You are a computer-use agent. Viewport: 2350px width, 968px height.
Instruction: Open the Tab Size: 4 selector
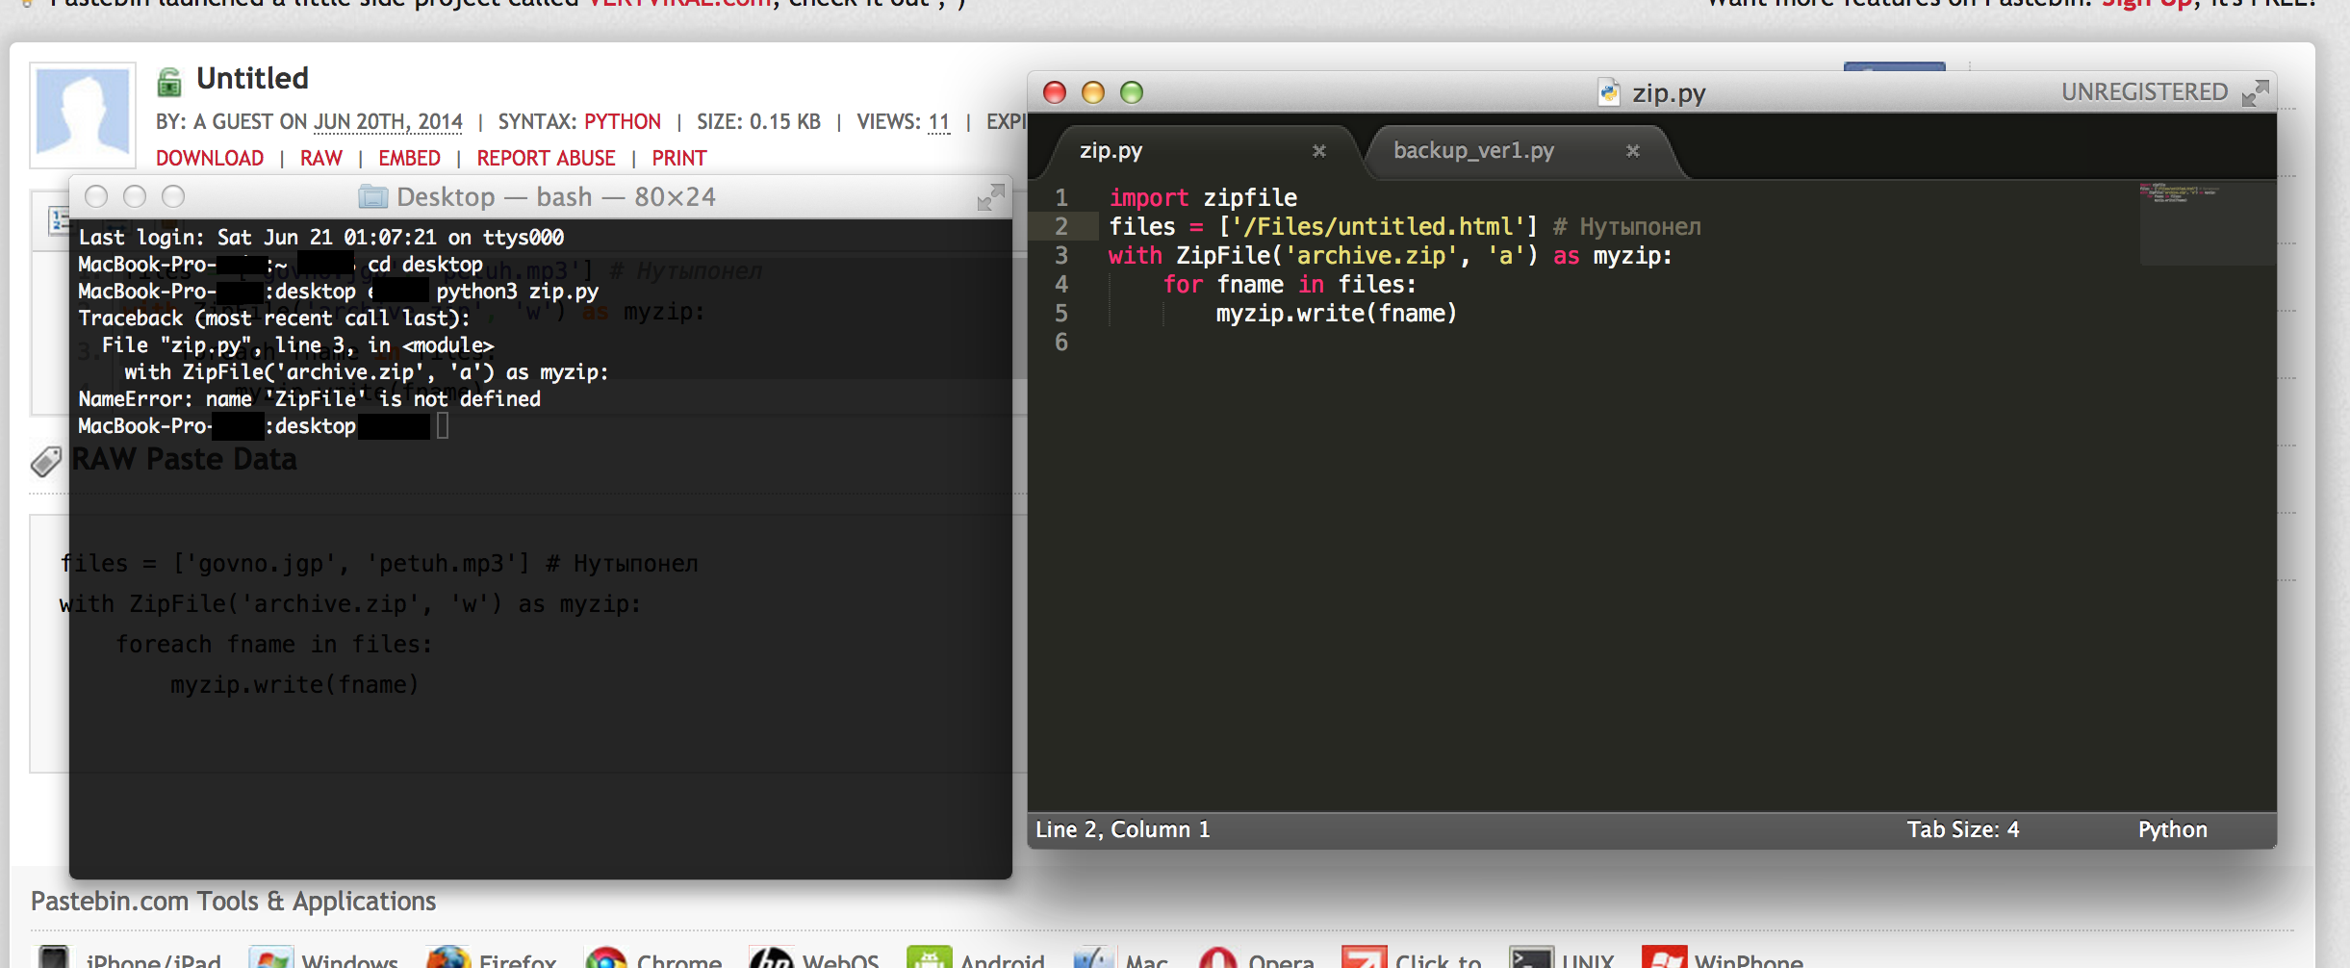(x=1963, y=829)
